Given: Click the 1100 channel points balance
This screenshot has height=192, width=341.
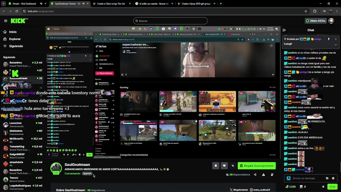Looking at the screenshot, I should coord(290,187).
